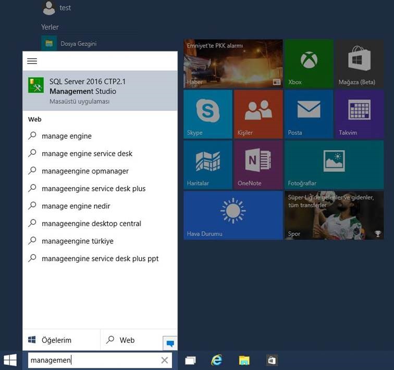Clear the search box with the X
394x370 pixels.
[165, 360]
